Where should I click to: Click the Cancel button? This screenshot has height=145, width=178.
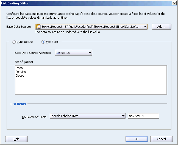click(162, 139)
